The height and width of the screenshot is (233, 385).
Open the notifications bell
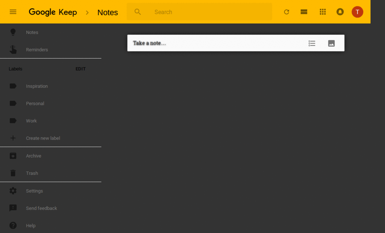tap(340, 12)
